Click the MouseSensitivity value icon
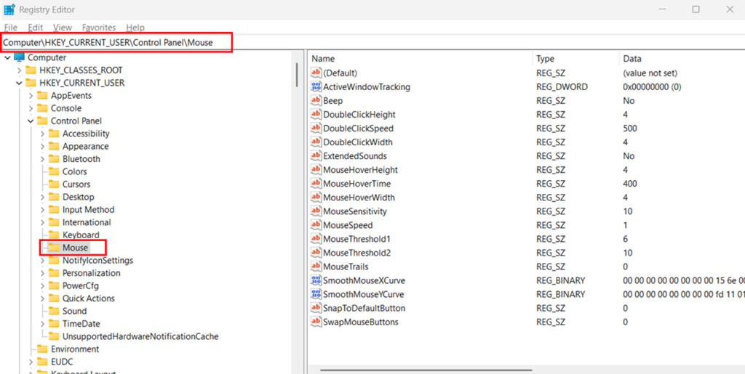This screenshot has height=374, width=745. [316, 211]
